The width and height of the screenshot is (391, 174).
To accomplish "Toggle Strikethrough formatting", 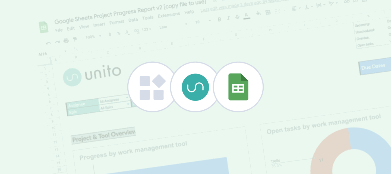I will 237,17.
